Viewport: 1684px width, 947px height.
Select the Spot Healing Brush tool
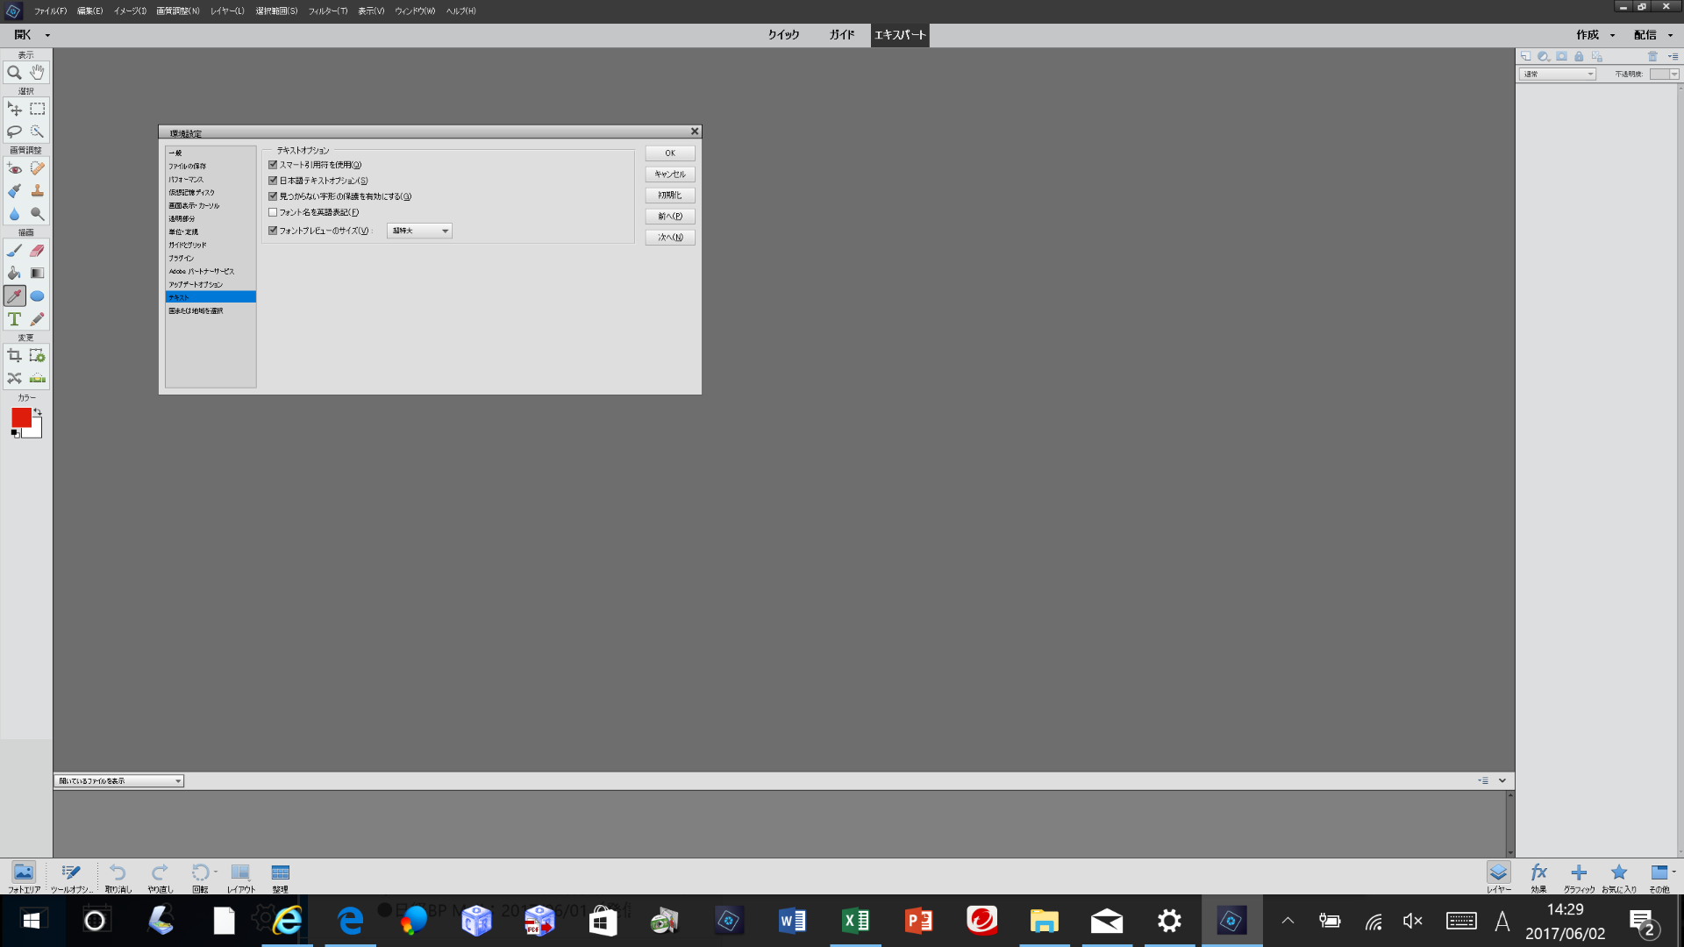(37, 168)
